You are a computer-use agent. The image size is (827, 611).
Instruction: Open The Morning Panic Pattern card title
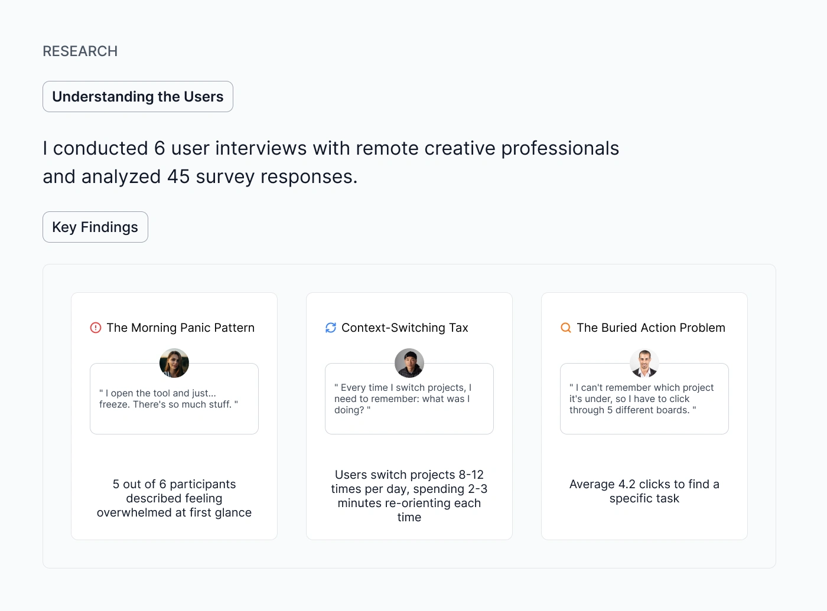pos(181,328)
